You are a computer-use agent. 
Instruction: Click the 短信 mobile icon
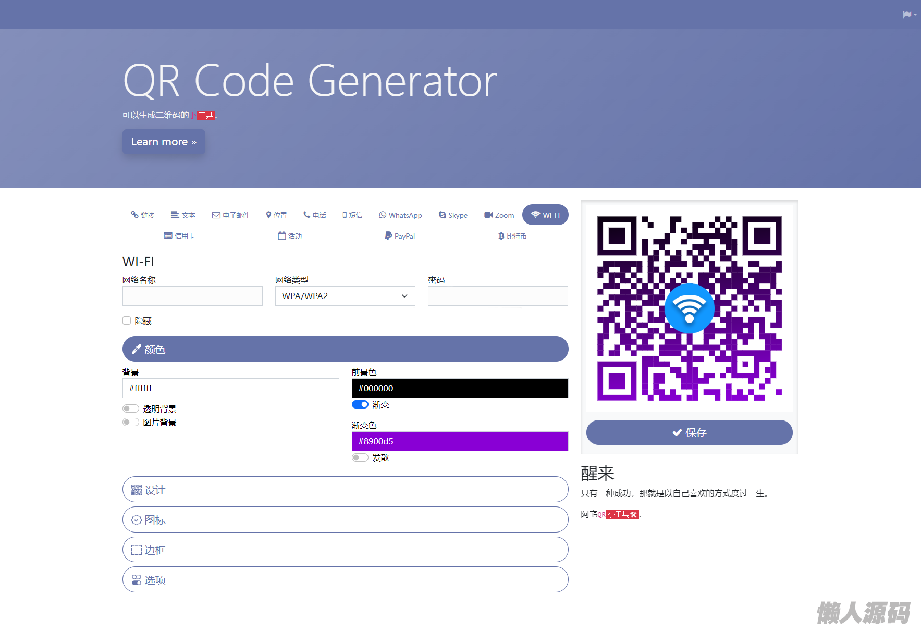[x=345, y=215]
